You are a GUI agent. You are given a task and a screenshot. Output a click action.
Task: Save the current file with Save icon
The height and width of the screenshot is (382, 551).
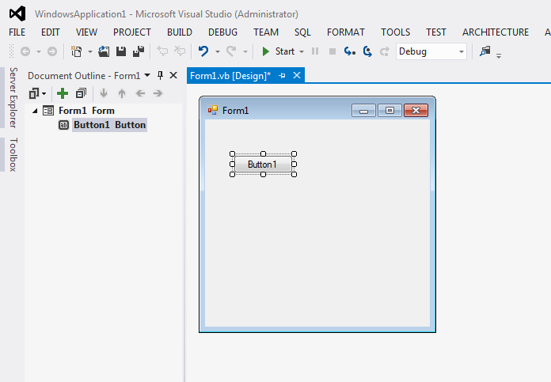point(121,51)
